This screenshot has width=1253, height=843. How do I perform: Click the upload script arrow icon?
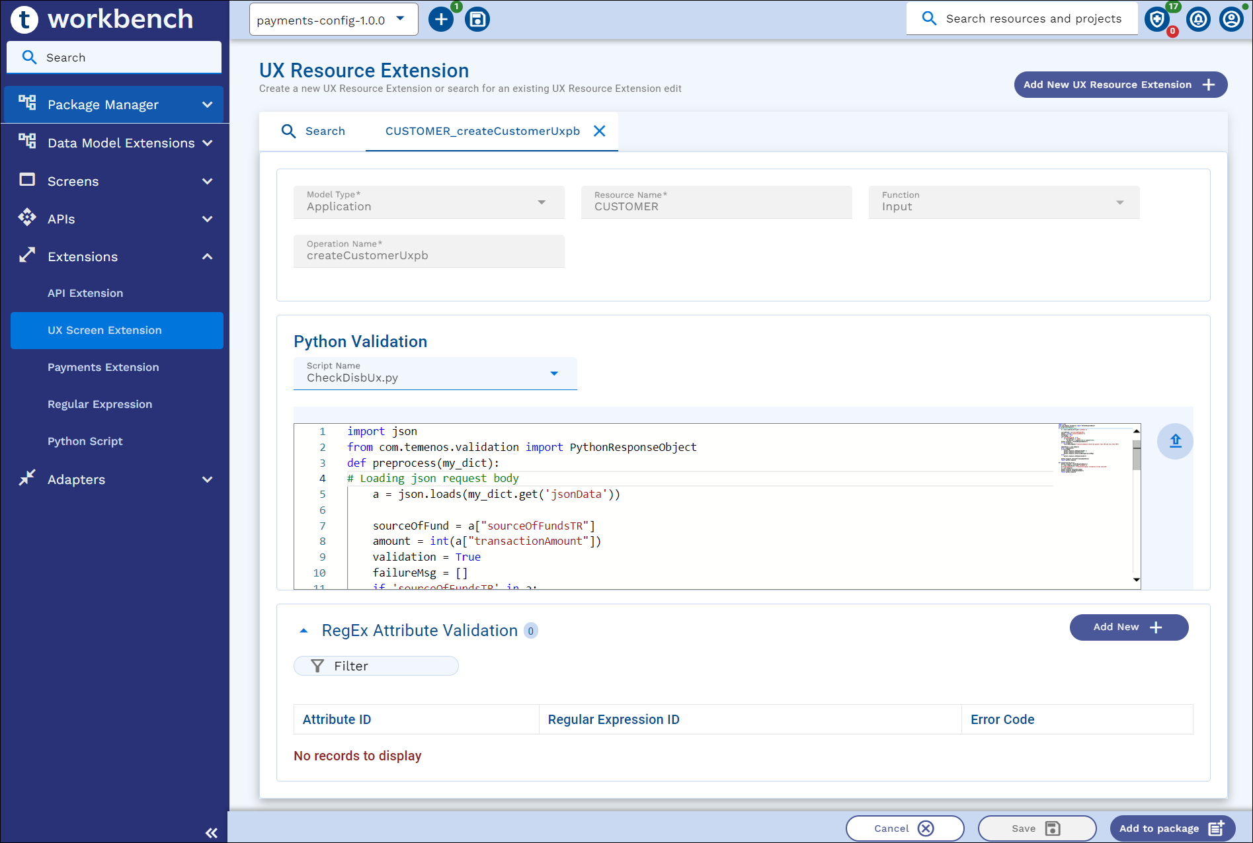[x=1175, y=441]
